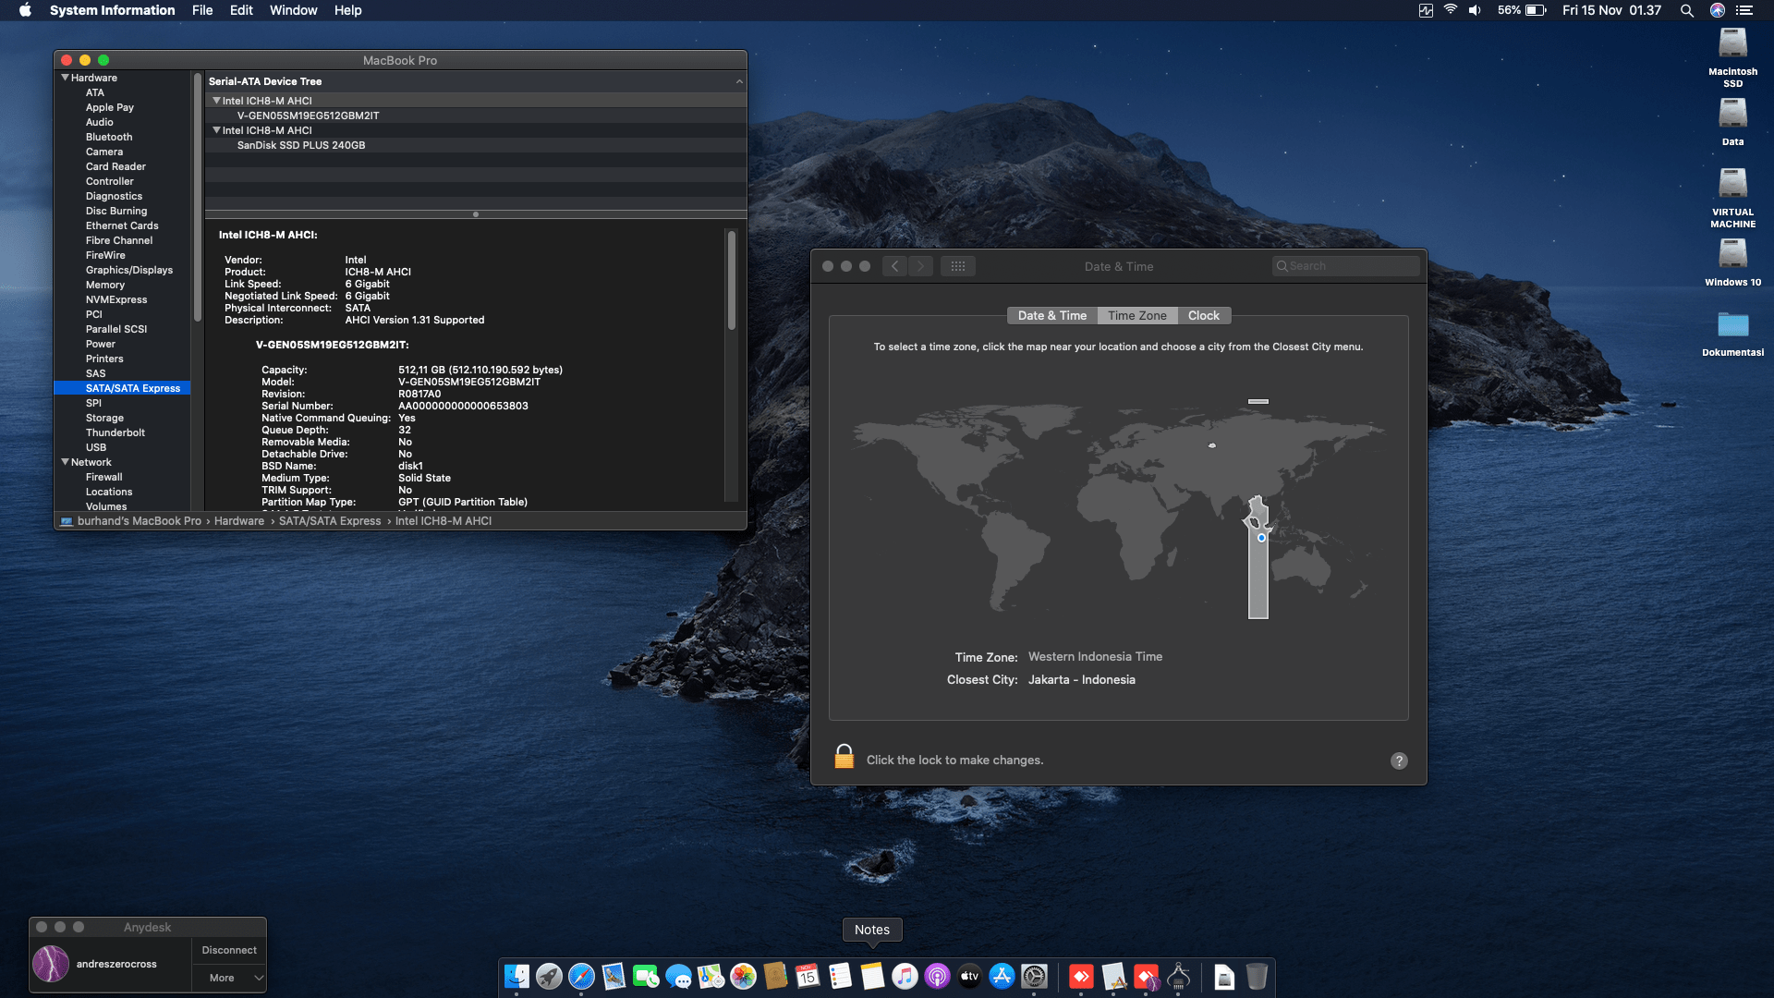Collapse the Serial-ATA Device Tree section
Image resolution: width=1774 pixels, height=998 pixels.
click(x=739, y=80)
